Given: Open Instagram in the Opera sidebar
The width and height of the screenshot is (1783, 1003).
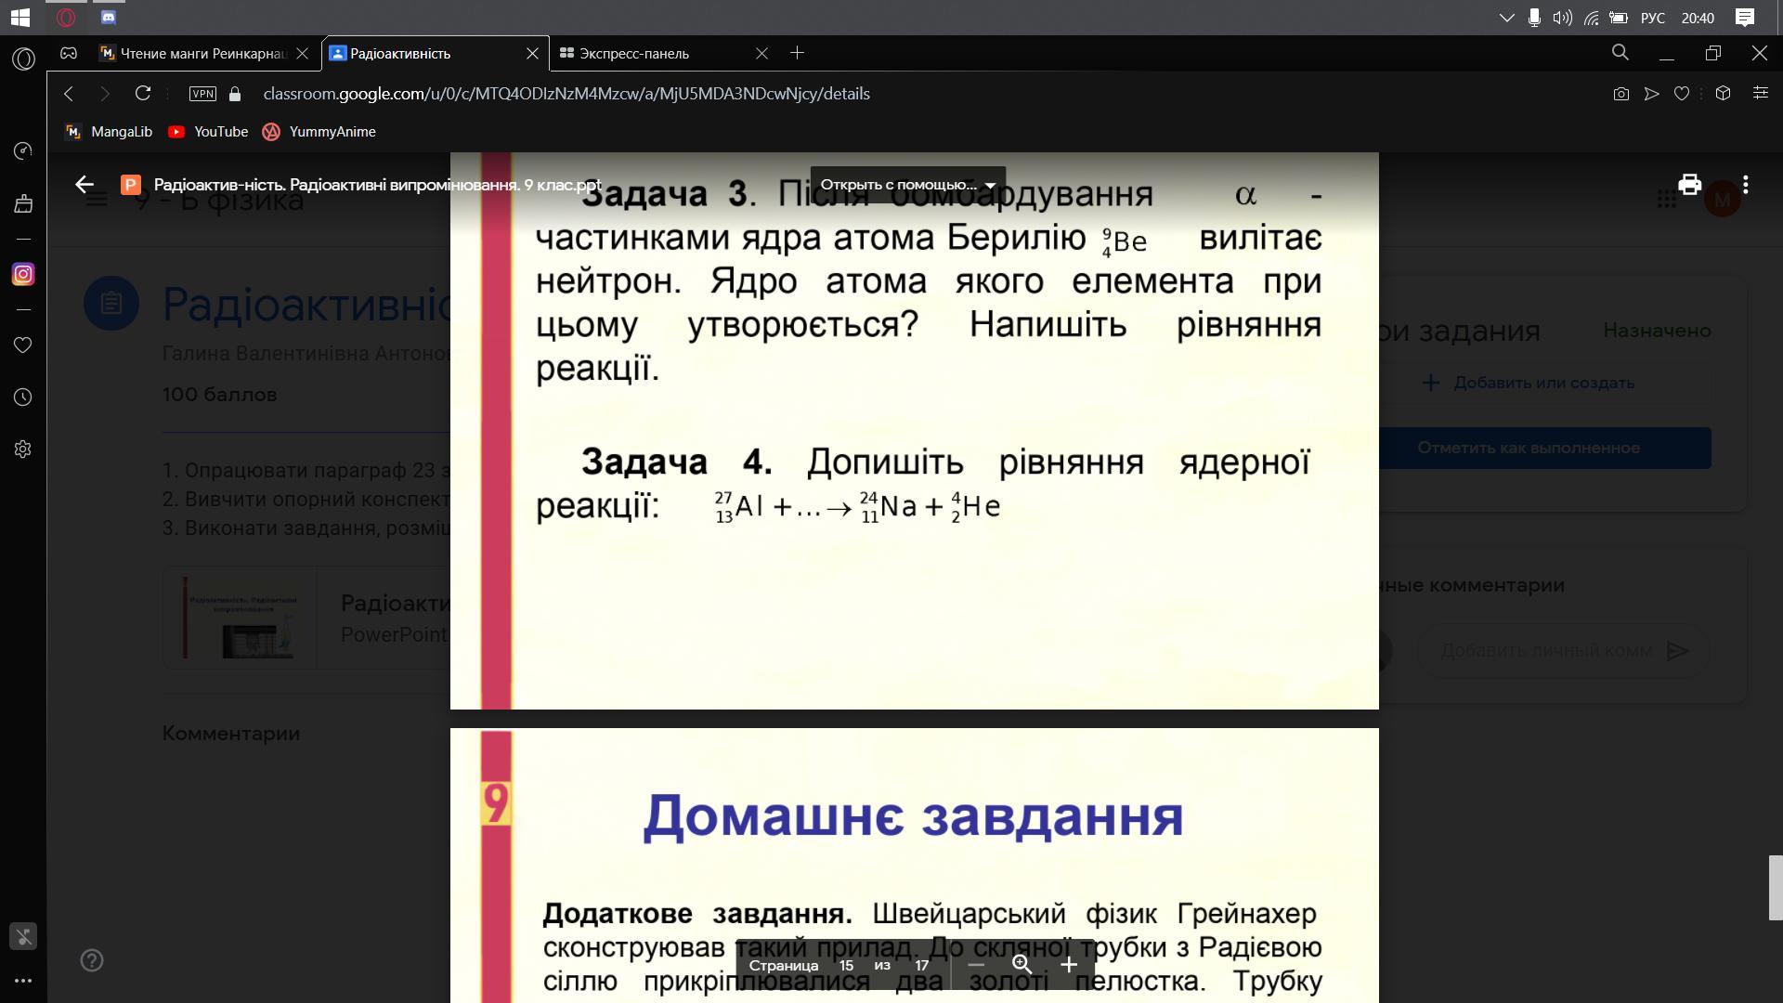Looking at the screenshot, I should coord(23,275).
